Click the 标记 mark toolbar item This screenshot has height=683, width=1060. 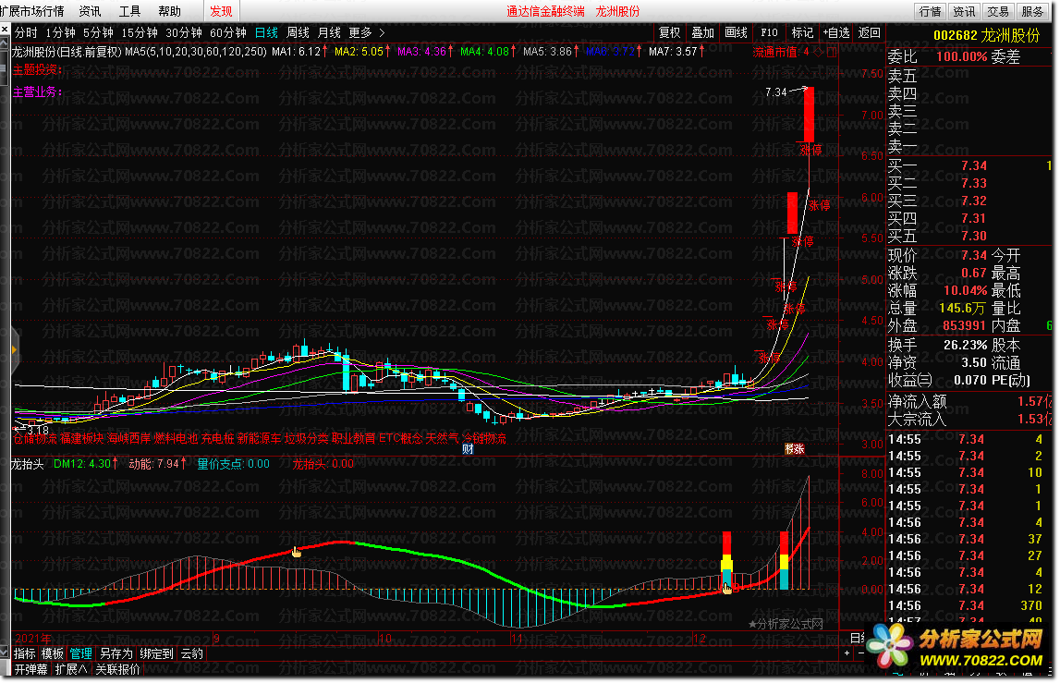(x=802, y=32)
